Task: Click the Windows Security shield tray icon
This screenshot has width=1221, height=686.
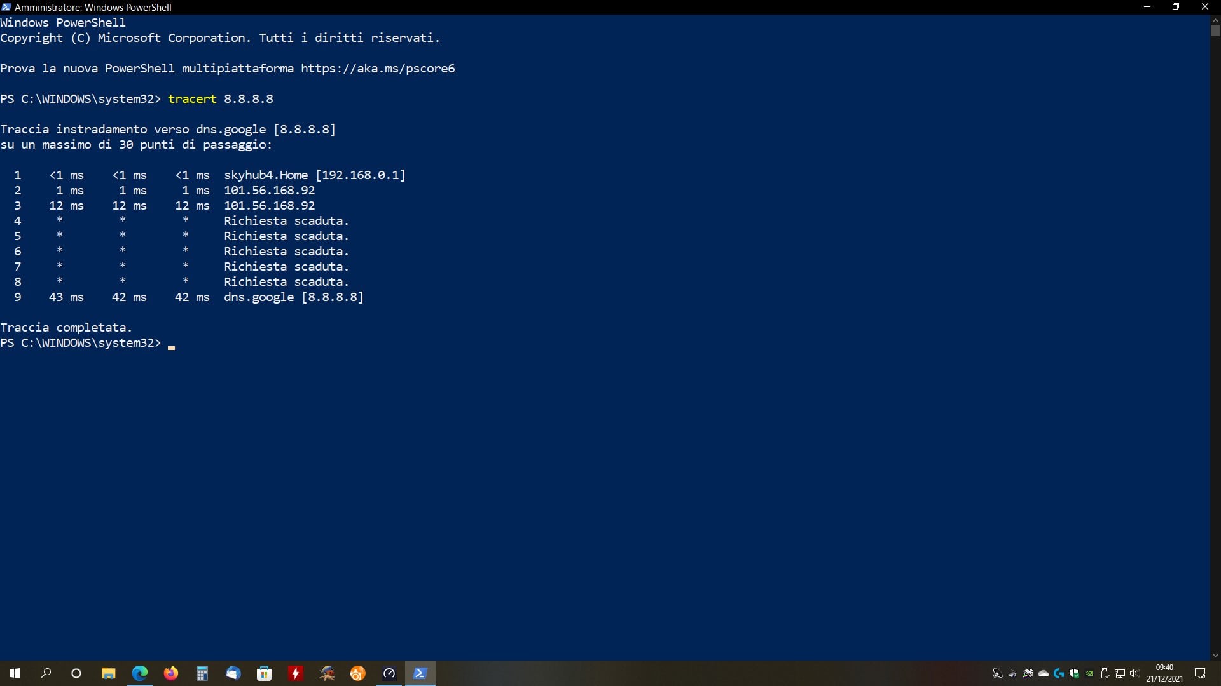Action: pos(1074,673)
